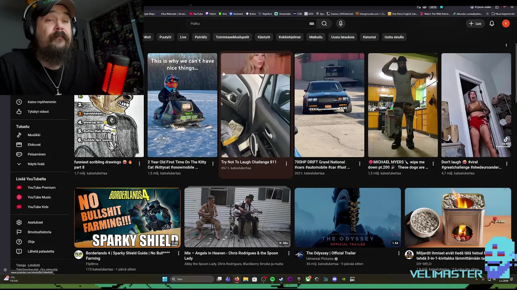
Task: Open Discord from the taskbar
Action: (334, 279)
